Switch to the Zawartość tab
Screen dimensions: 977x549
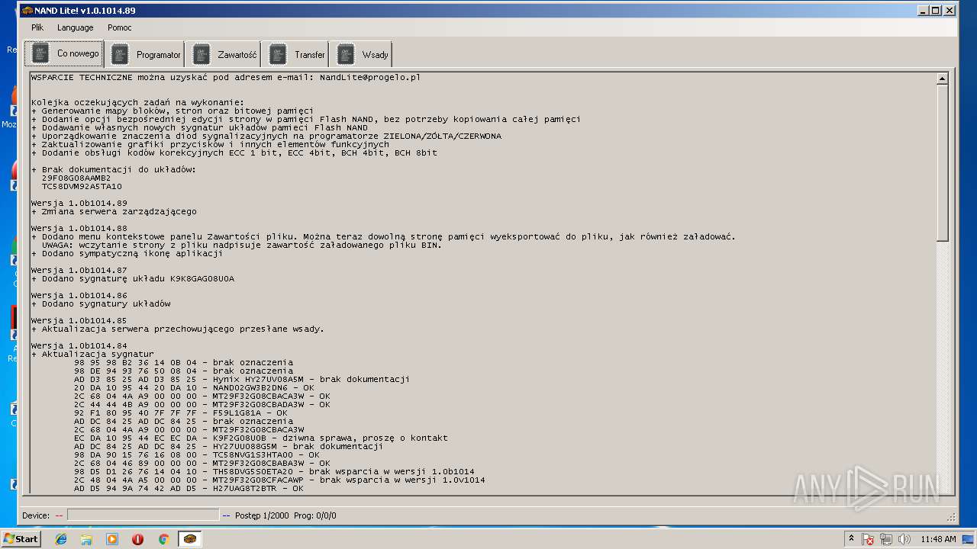click(224, 55)
